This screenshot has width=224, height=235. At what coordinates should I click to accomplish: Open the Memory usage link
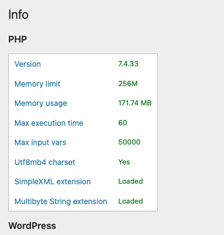41,104
